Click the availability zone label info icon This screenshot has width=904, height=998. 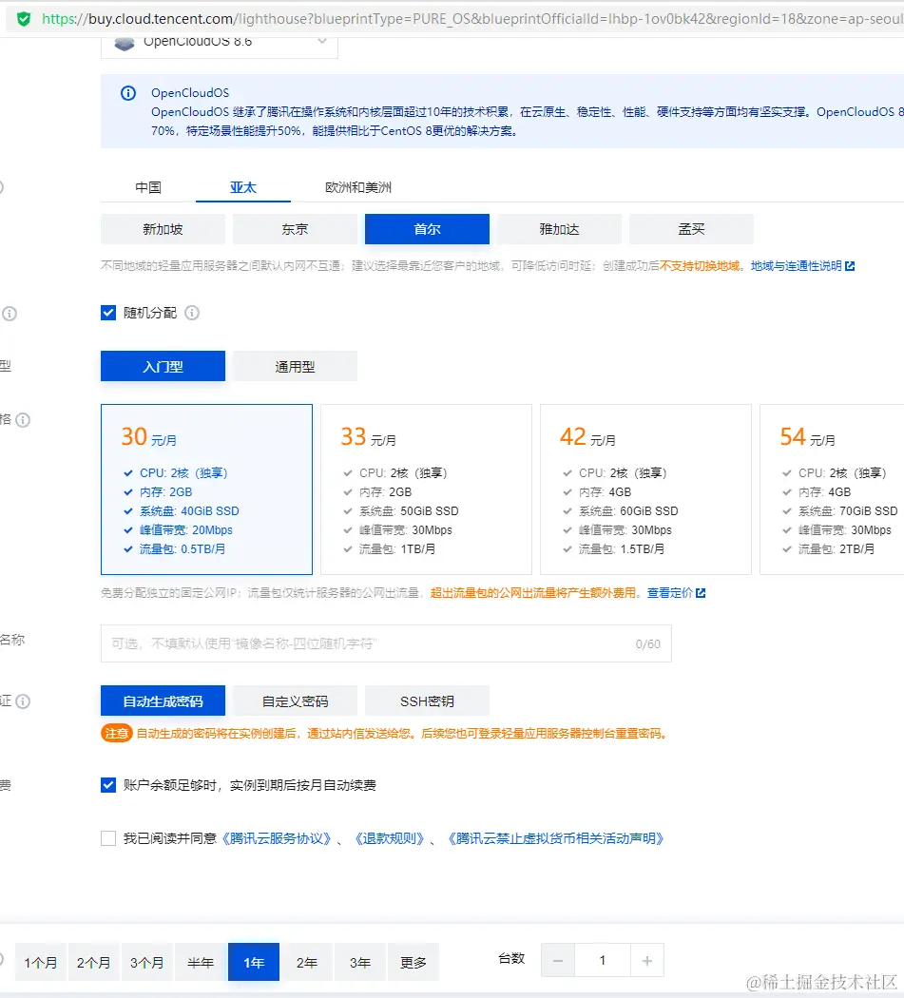tap(10, 314)
